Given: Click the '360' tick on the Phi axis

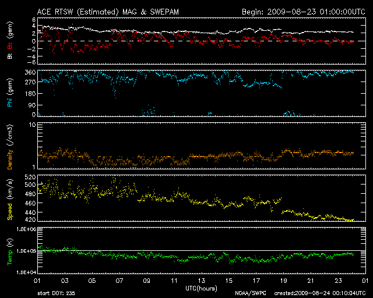Looking at the screenshot, I should (x=30, y=73).
